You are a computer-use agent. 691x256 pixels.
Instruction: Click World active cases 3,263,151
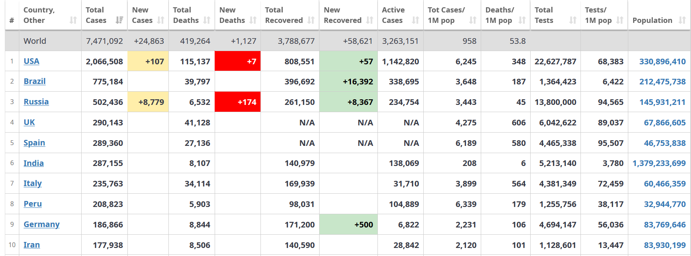pyautogui.click(x=400, y=41)
